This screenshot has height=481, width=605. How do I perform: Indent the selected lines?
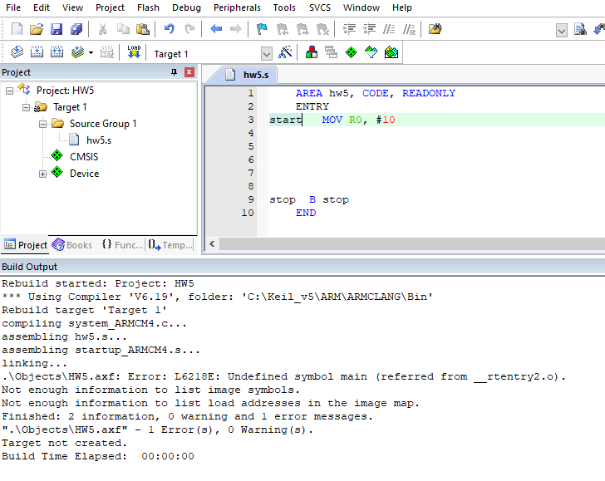pos(349,29)
